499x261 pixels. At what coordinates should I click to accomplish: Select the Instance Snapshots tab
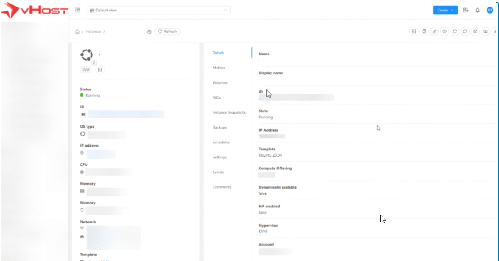[229, 112]
